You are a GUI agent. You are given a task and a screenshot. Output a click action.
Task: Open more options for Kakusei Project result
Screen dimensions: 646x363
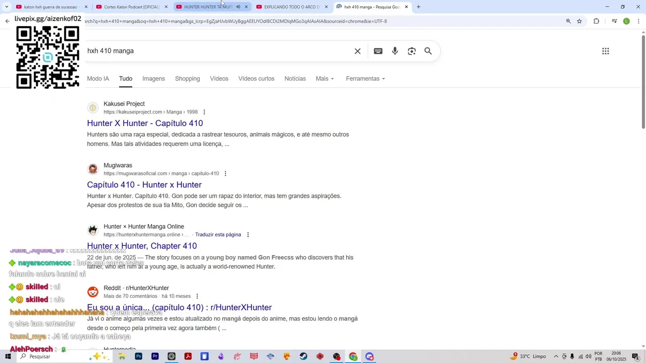click(204, 112)
